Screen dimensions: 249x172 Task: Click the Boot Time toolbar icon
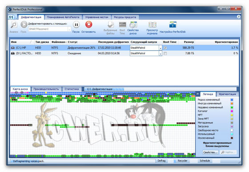tap(122, 25)
